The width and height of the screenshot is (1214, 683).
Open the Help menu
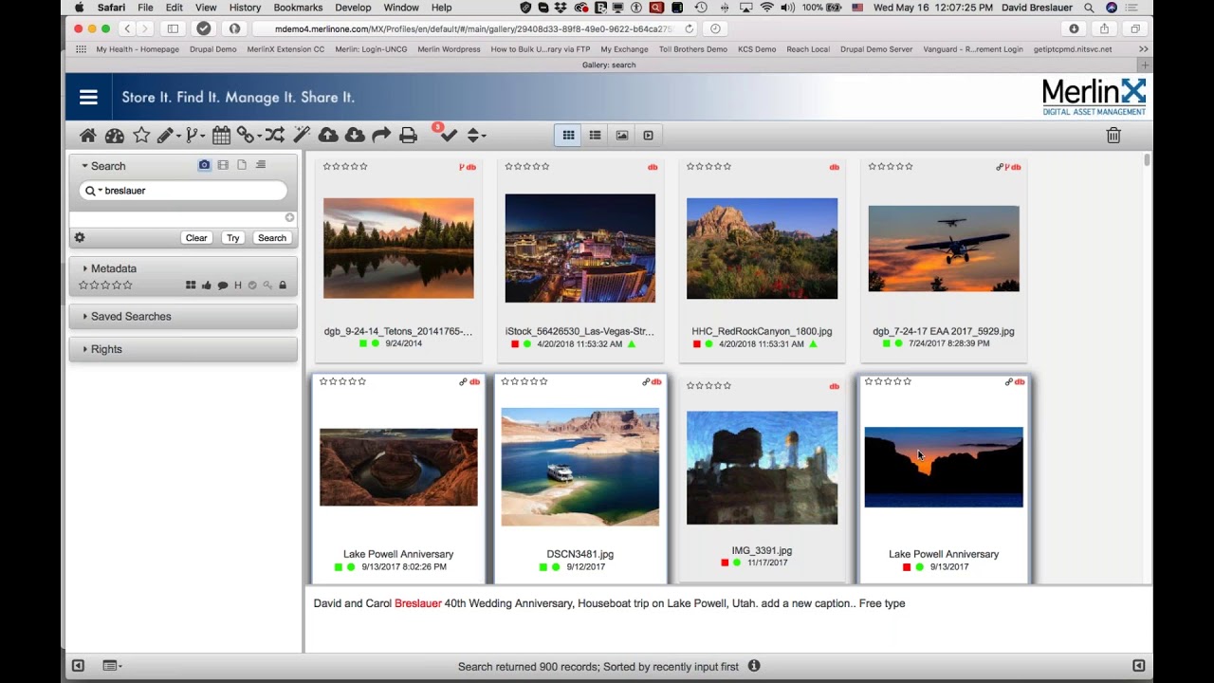441,8
